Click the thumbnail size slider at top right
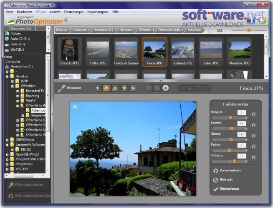Viewport: 273px width, 208px height. (x=249, y=30)
